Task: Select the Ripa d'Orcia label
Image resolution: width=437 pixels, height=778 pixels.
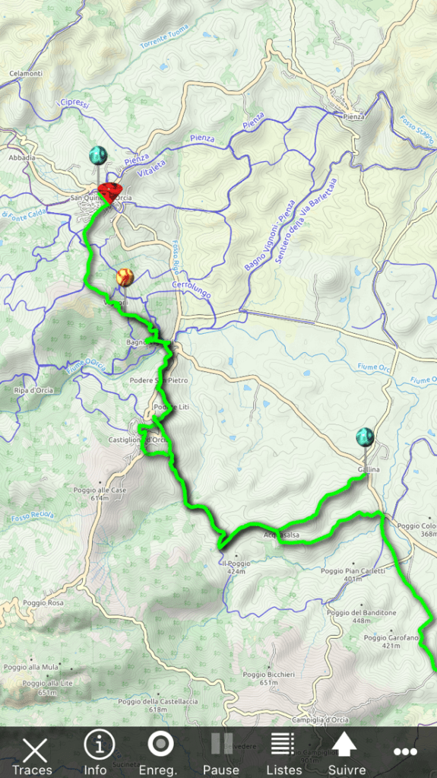Action: coord(33,390)
